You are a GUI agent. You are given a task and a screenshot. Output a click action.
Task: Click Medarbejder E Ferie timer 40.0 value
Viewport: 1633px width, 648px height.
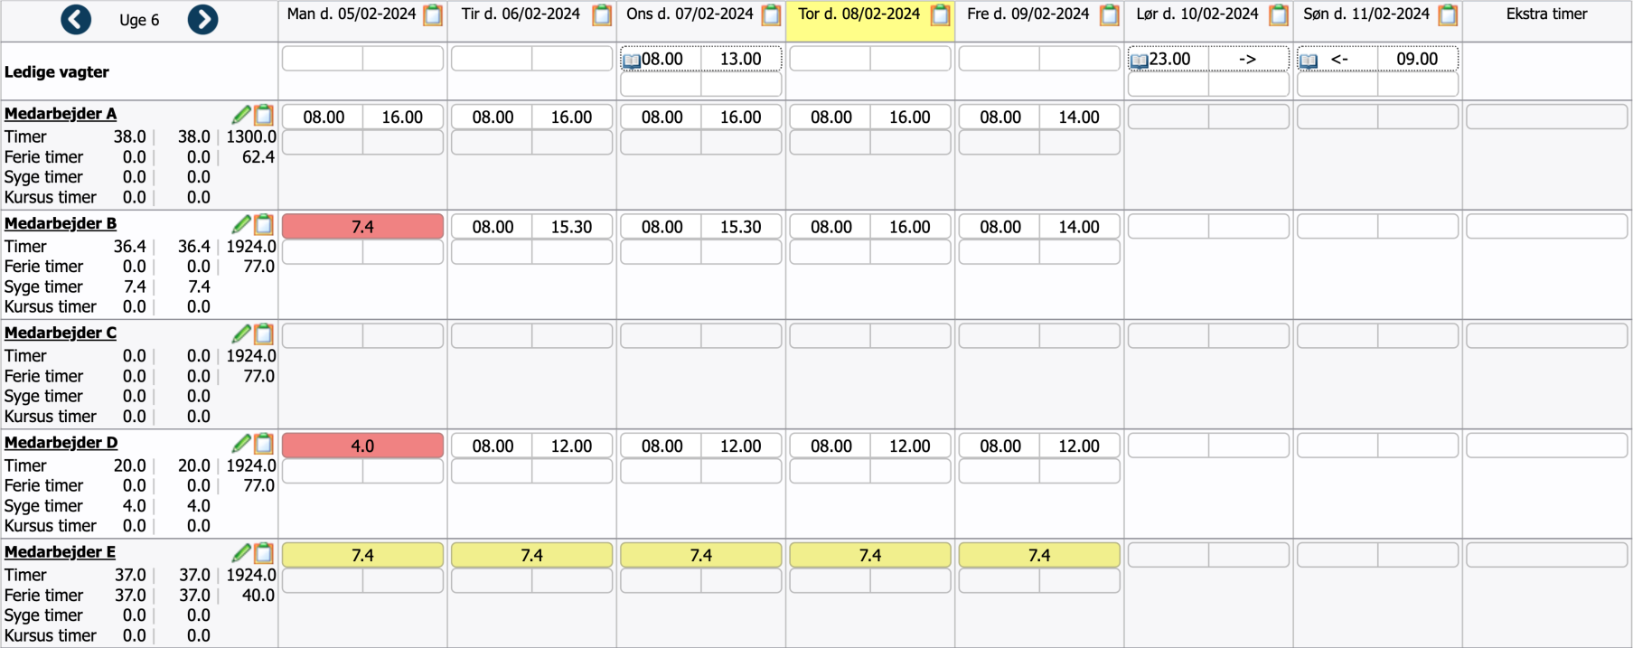(258, 596)
